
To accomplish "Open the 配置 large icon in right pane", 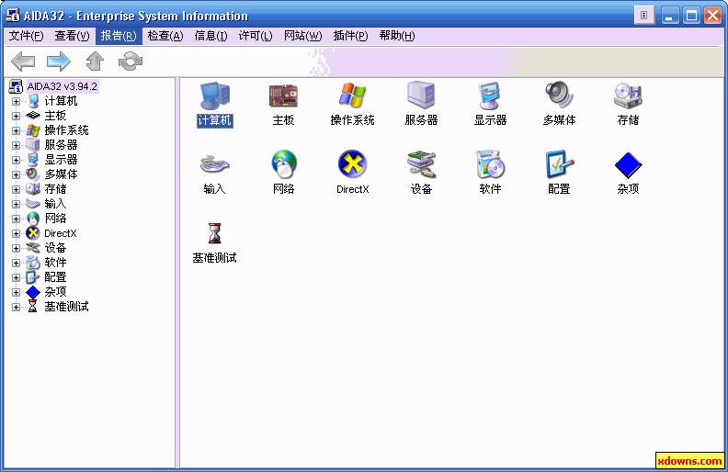I will click(559, 164).
